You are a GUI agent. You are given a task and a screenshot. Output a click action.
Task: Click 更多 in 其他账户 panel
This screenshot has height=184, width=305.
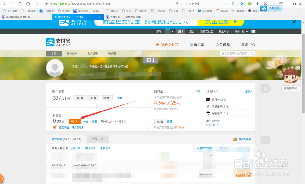coord(248,91)
